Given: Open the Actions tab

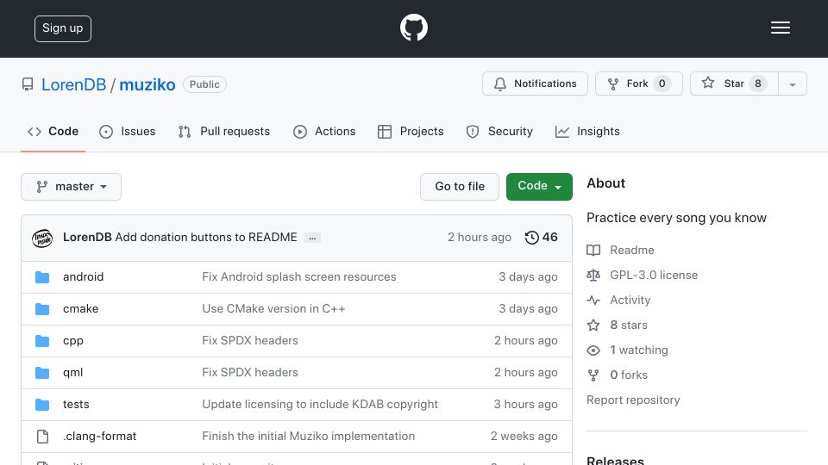Looking at the screenshot, I should point(324,131).
